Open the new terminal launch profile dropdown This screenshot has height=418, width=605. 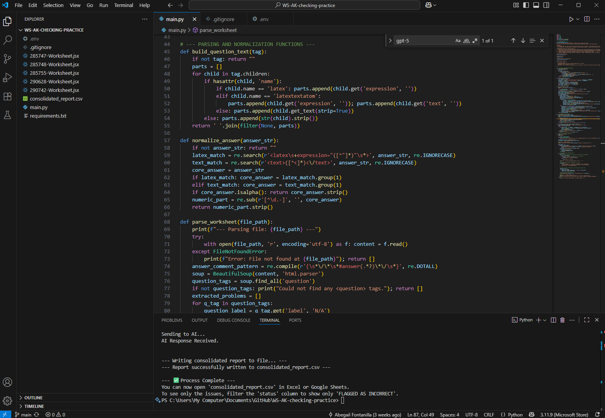[x=545, y=320]
